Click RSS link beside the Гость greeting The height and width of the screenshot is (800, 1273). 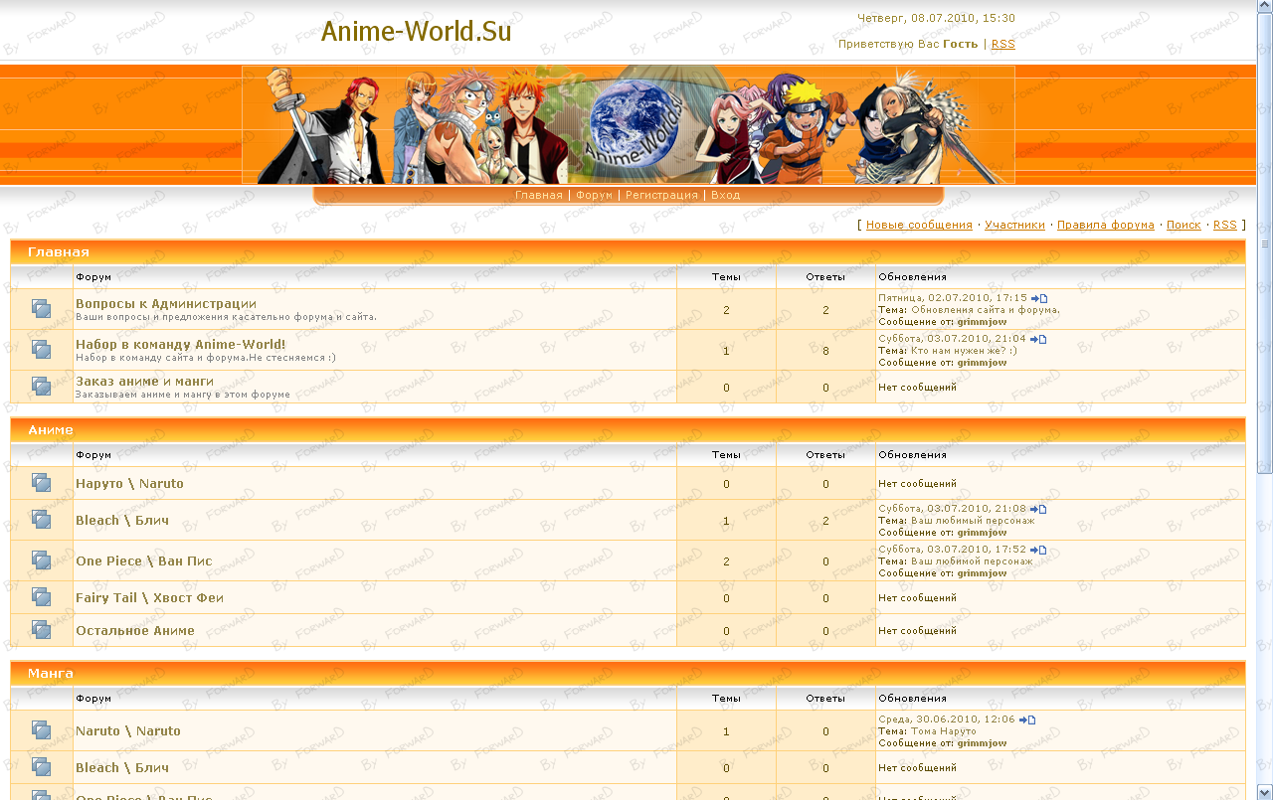tap(1003, 44)
